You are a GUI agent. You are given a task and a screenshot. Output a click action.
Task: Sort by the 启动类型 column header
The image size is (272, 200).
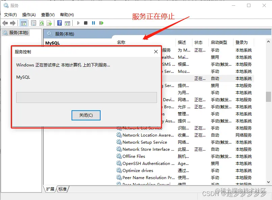pos(221,42)
